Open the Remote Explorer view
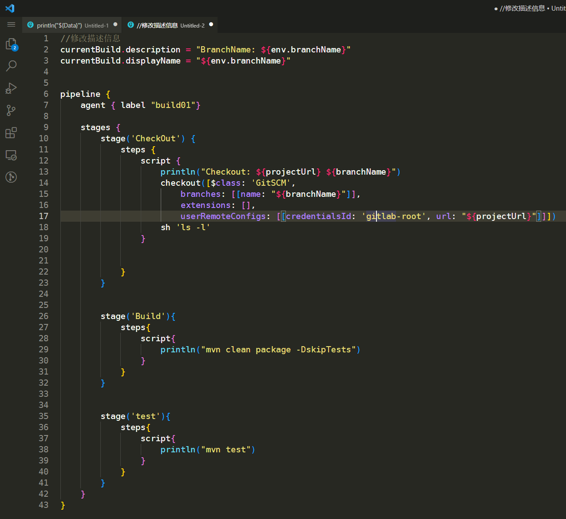 click(11, 155)
